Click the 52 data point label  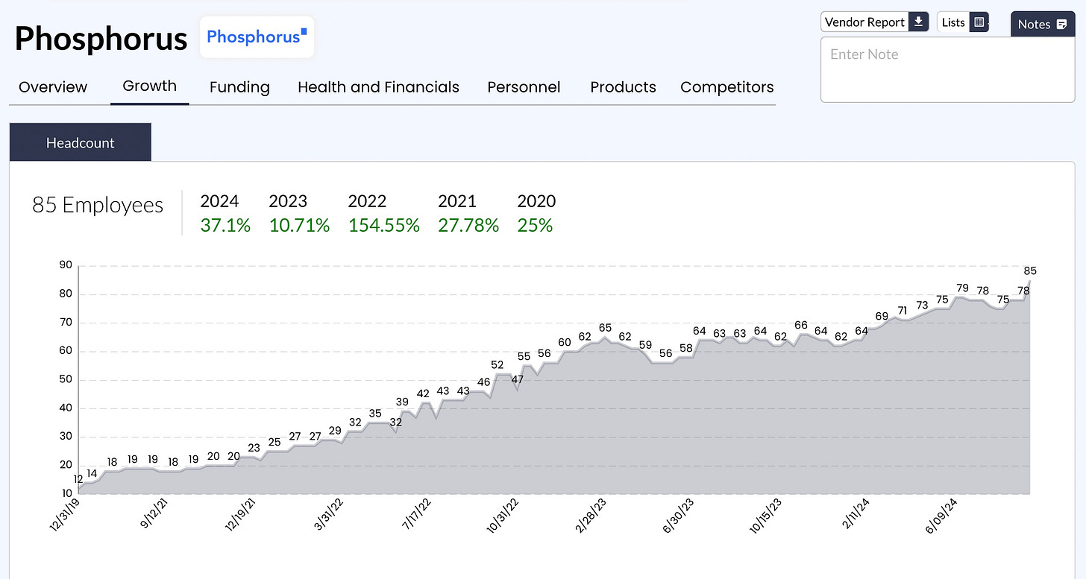pyautogui.click(x=498, y=364)
